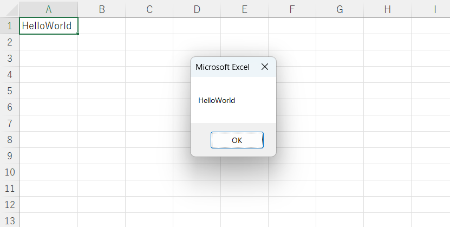450x227 pixels.
Task: Select row 10 header
Action: pos(9,172)
